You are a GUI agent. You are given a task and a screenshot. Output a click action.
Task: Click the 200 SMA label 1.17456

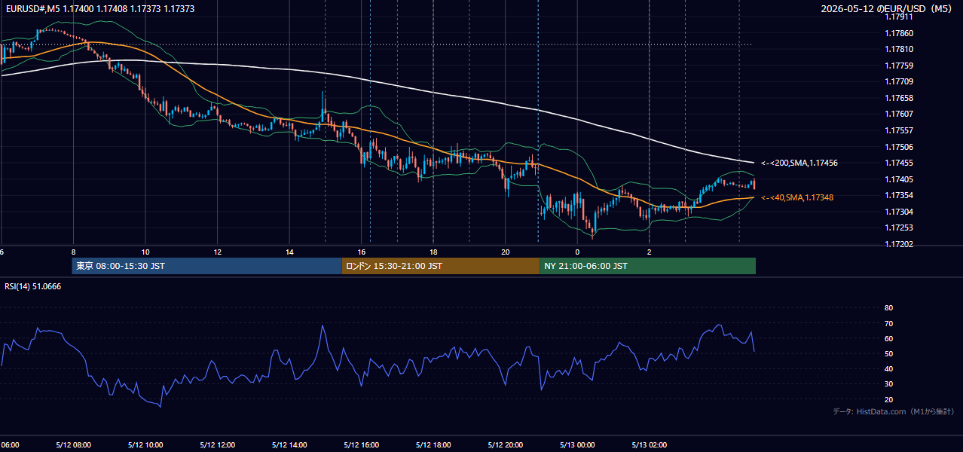pyautogui.click(x=799, y=163)
